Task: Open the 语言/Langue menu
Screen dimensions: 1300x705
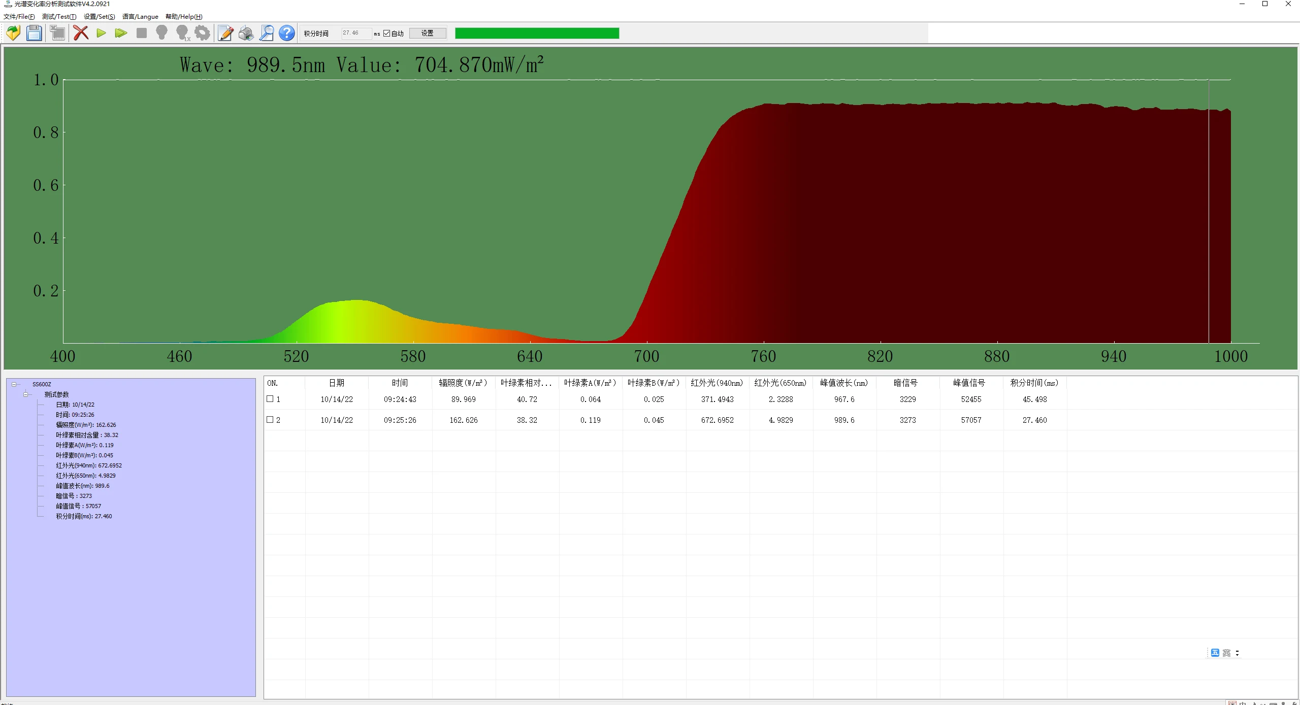Action: (x=140, y=17)
